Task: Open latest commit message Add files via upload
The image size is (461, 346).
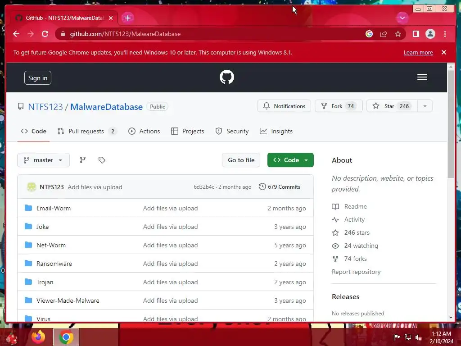Action: [x=95, y=187]
